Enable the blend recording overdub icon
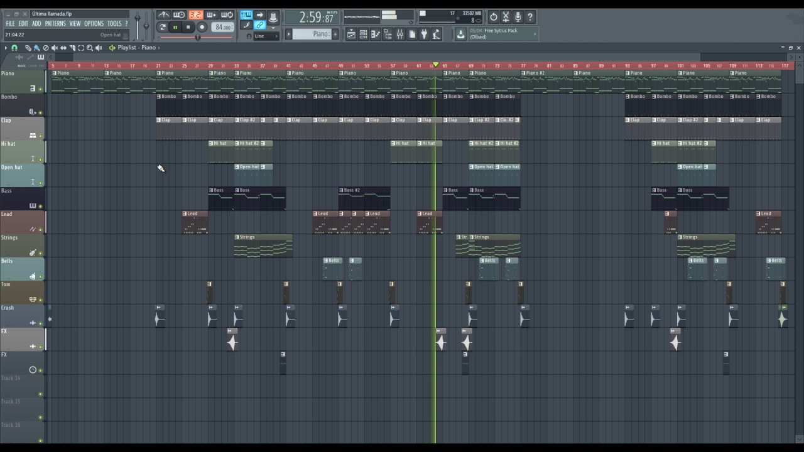This screenshot has height=452, width=804. click(x=211, y=14)
